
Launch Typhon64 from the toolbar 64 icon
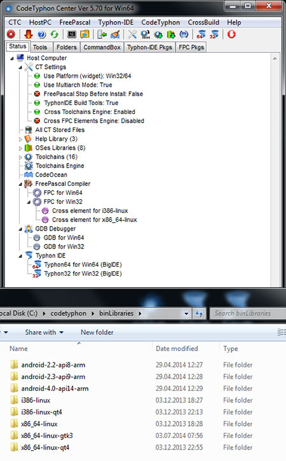[x=201, y=34]
